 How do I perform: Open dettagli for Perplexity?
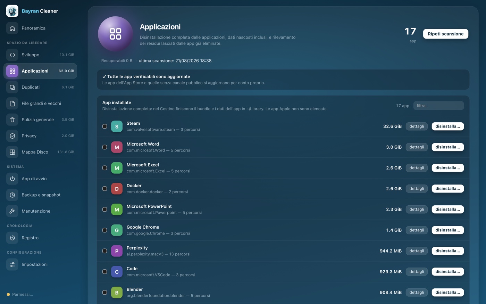(417, 251)
